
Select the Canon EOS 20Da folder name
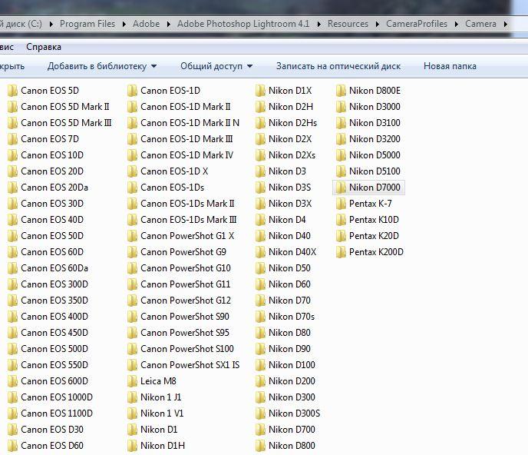coord(54,188)
